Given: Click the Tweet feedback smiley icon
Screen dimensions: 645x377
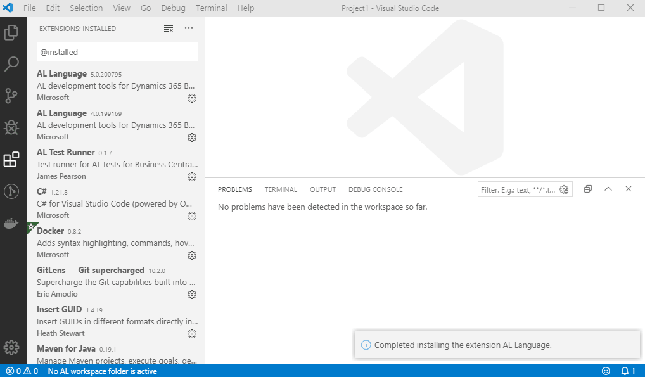Looking at the screenshot, I should (x=606, y=371).
